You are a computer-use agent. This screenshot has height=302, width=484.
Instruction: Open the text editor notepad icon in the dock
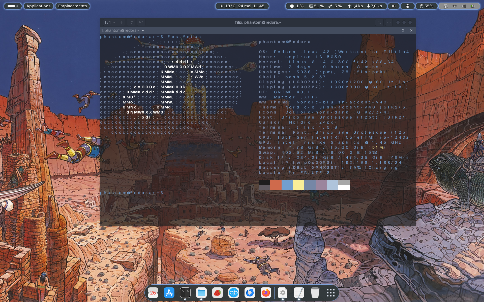299,293
